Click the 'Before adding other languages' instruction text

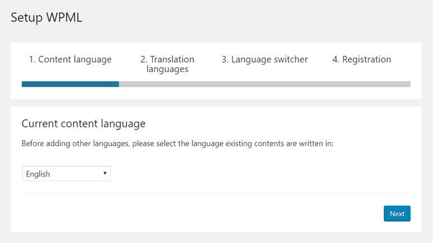(x=178, y=144)
